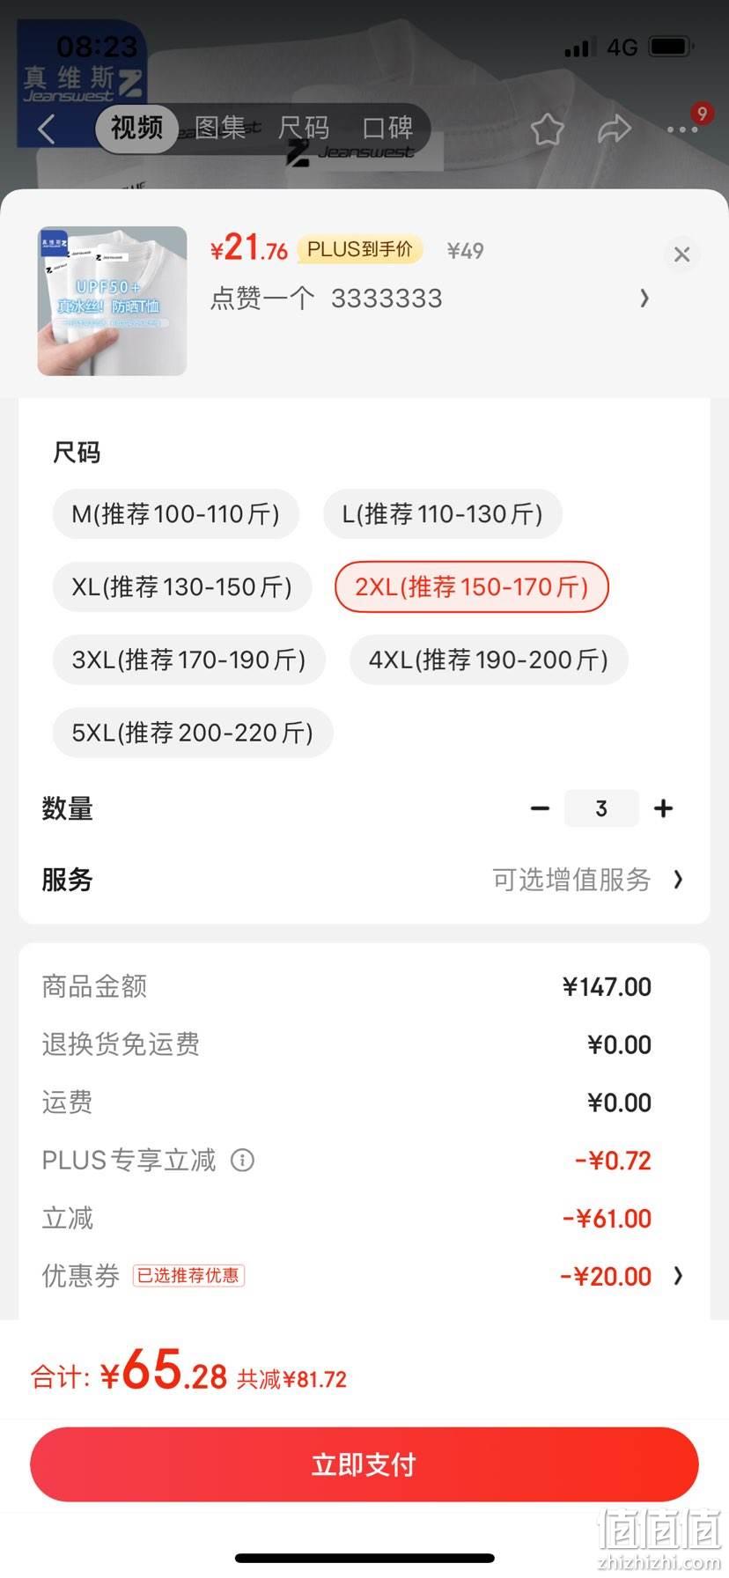Decrease quantity with minus icon

(x=541, y=808)
